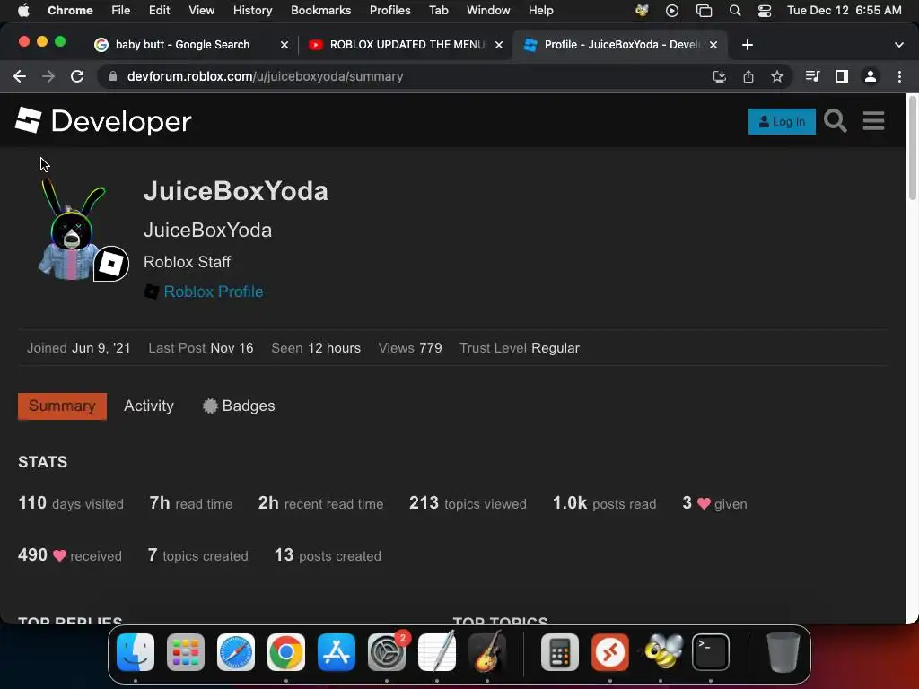Image resolution: width=919 pixels, height=689 pixels.
Task: Click the Trust Level Regular text
Action: point(520,348)
